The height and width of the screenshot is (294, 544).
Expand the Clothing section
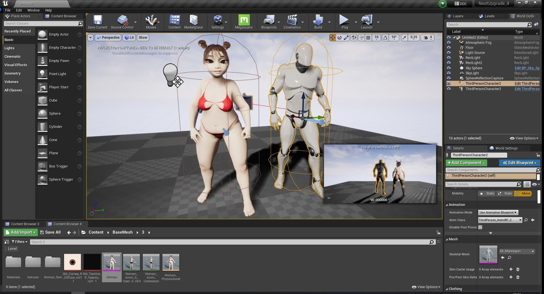[447, 289]
